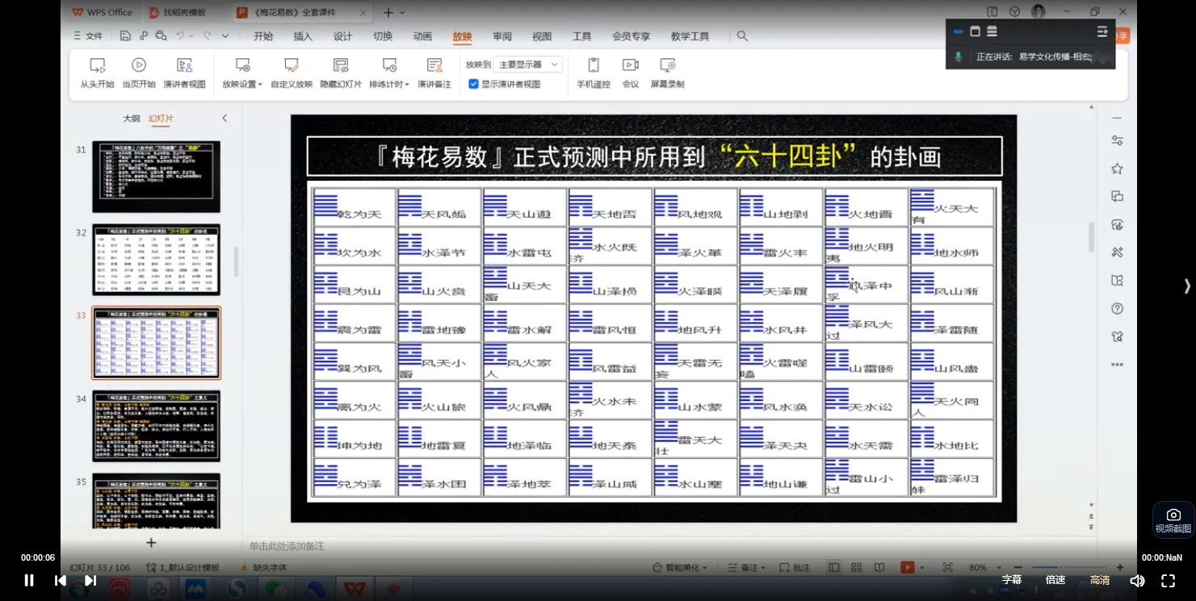Image resolution: width=1196 pixels, height=601 pixels.
Task: Switch to normal view in status bar
Action: coord(833,567)
